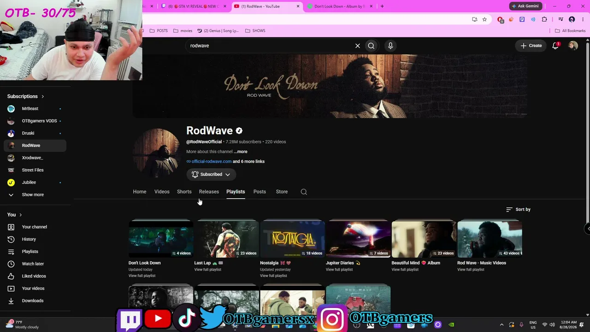Viewport: 590px width, 332px height.
Task: Close the Don't Look Down album tab
Action: click(x=371, y=6)
